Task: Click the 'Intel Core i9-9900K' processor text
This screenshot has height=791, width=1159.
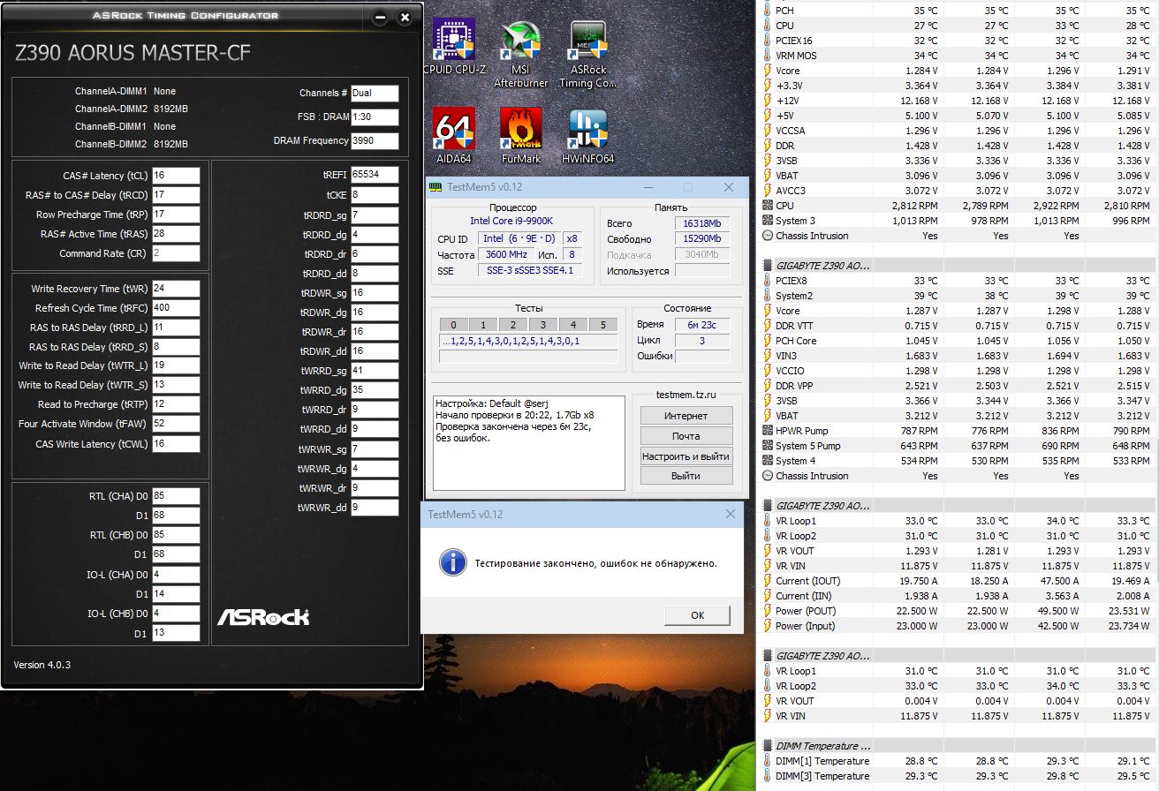Action: click(512, 222)
